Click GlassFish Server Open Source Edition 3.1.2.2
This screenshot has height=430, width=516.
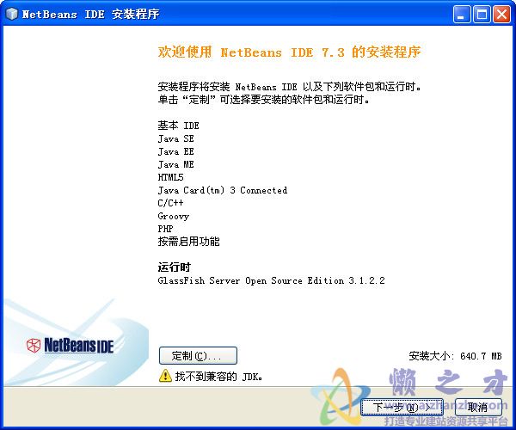pyautogui.click(x=271, y=280)
